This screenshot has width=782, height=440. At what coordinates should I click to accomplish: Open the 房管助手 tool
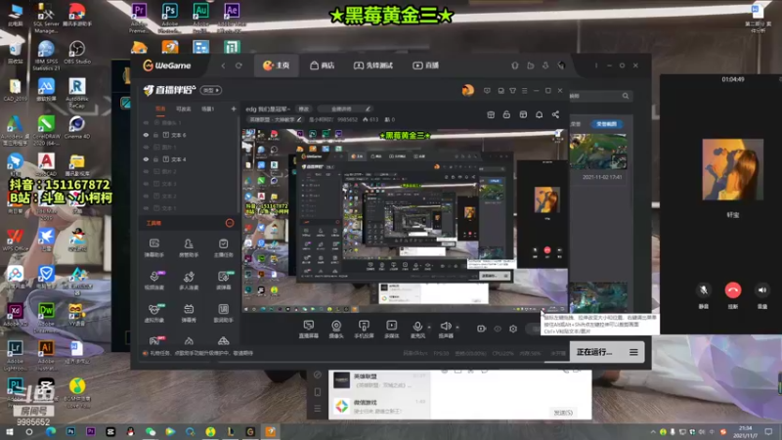point(189,247)
